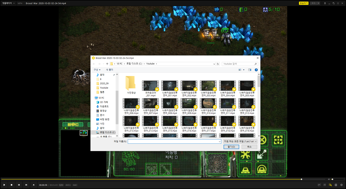The image size is (346, 189).
Task: Click the play button in PotPlayer
Action: [x=4, y=185]
